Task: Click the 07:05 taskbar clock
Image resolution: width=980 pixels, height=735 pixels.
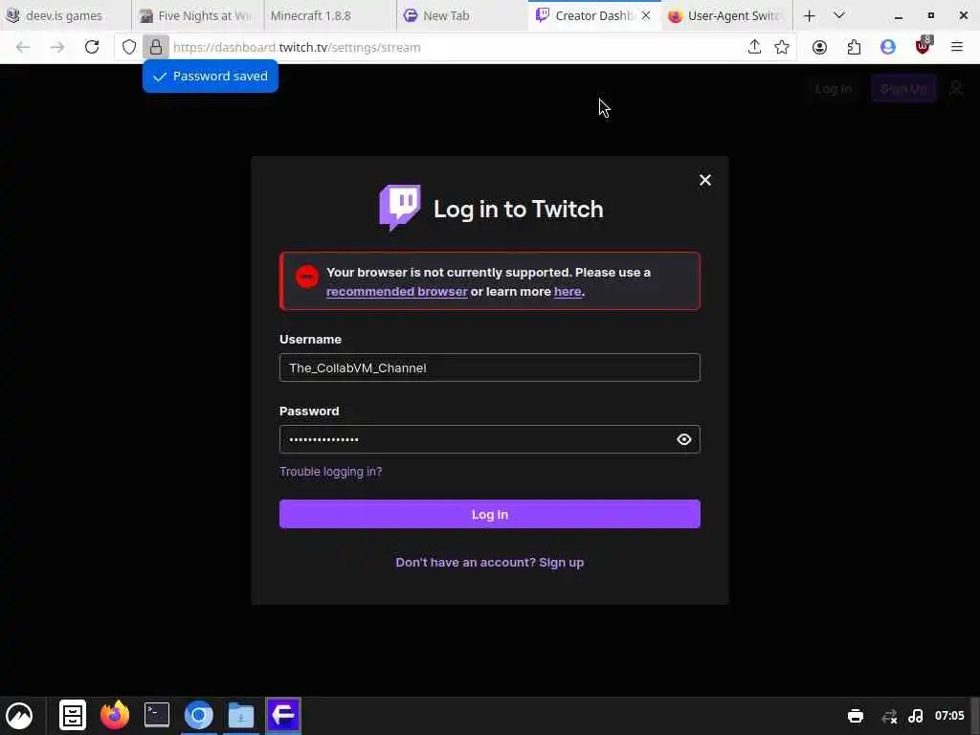Action: [949, 716]
